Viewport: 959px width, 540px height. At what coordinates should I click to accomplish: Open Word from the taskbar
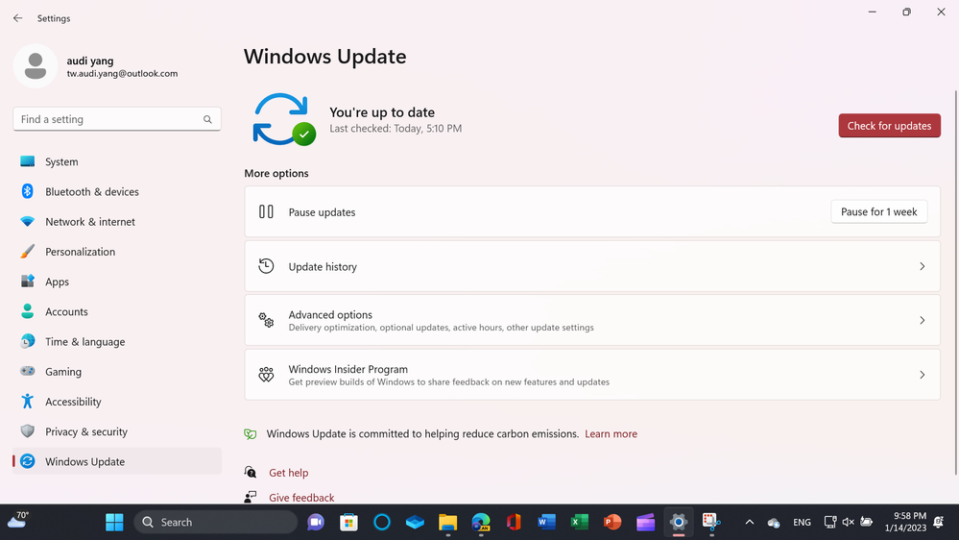coord(546,523)
